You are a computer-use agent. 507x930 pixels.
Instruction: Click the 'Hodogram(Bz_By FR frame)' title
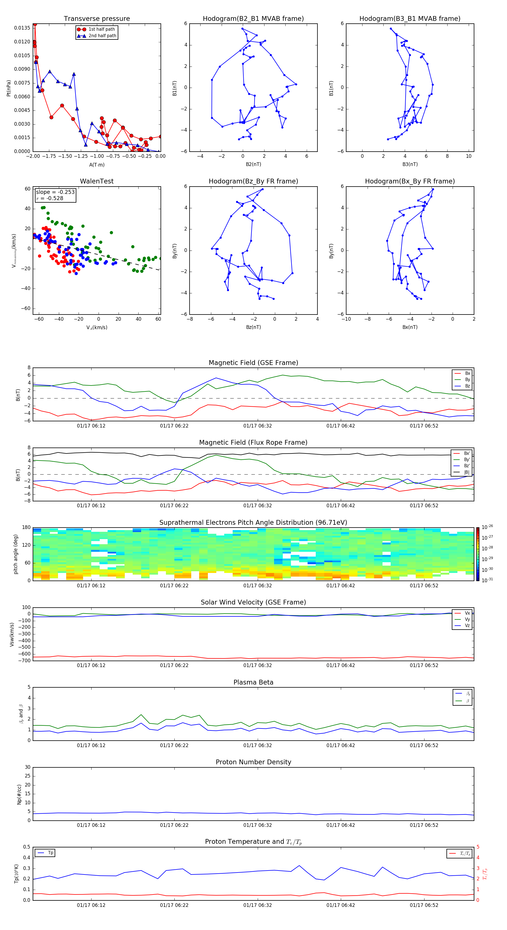(253, 181)
